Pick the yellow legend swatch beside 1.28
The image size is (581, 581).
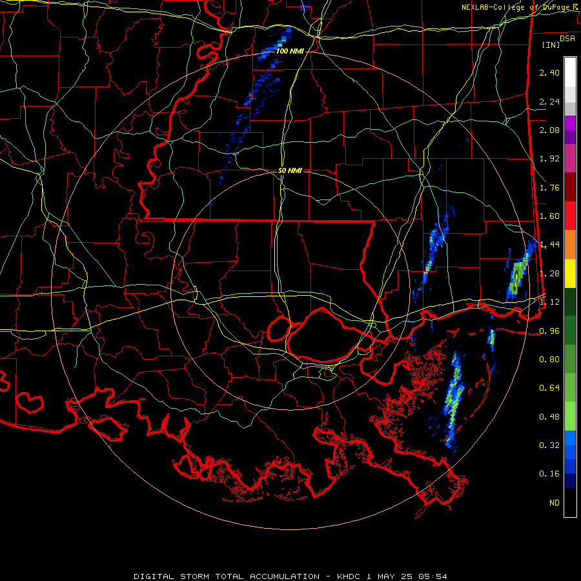pos(570,273)
